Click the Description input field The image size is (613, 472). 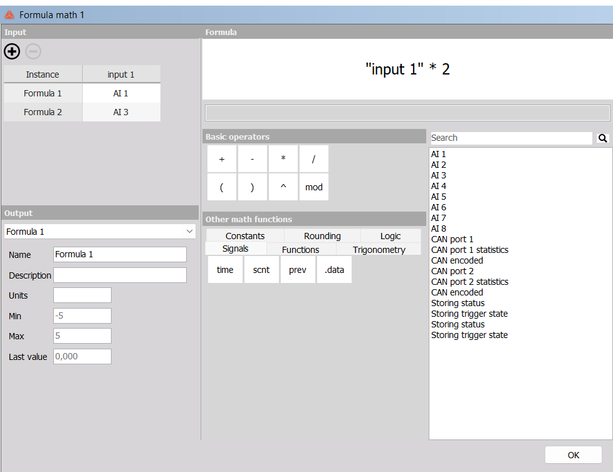click(120, 275)
